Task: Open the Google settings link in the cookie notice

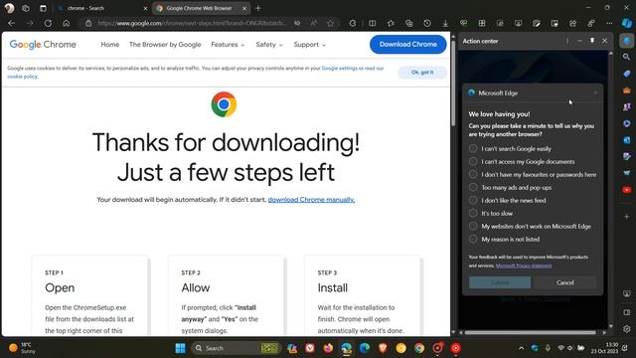Action: [340, 69]
